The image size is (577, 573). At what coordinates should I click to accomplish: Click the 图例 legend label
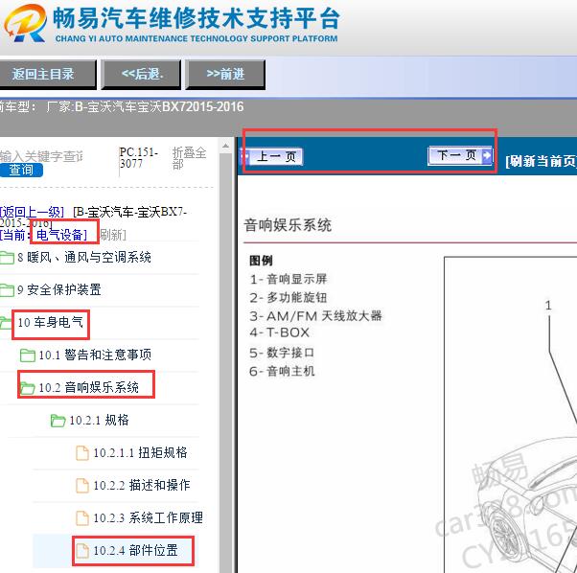coord(261,261)
